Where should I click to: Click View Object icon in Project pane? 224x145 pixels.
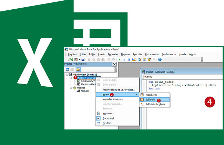pos(72,70)
